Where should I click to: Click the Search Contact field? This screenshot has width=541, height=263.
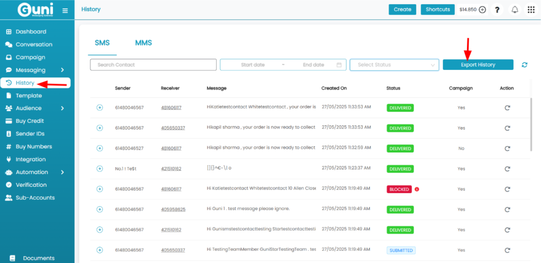point(153,65)
